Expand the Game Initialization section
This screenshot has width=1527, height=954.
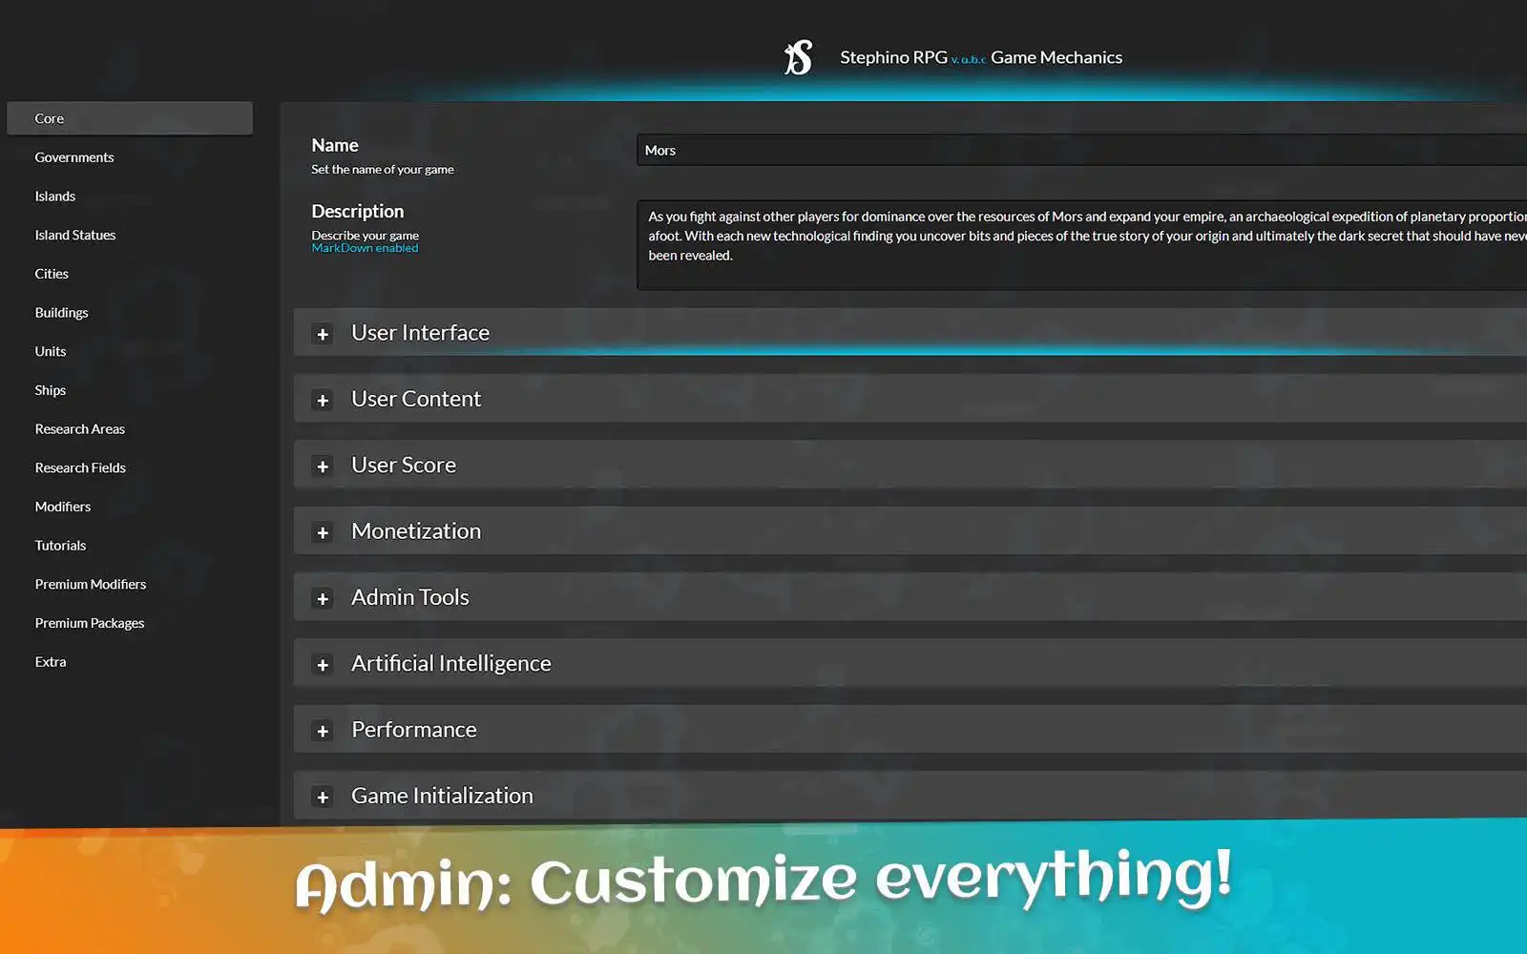click(323, 797)
